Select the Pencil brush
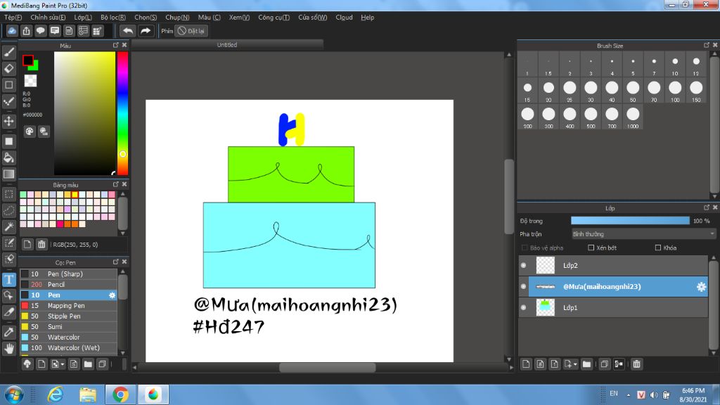 pyautogui.click(x=69, y=285)
